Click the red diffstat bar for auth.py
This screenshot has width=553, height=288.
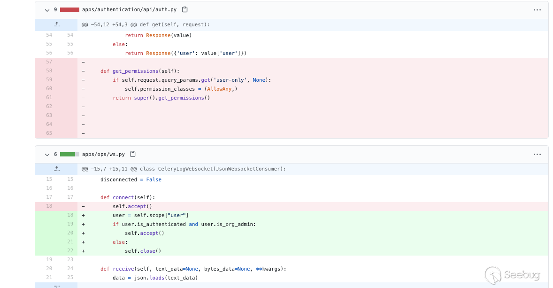tap(69, 9)
